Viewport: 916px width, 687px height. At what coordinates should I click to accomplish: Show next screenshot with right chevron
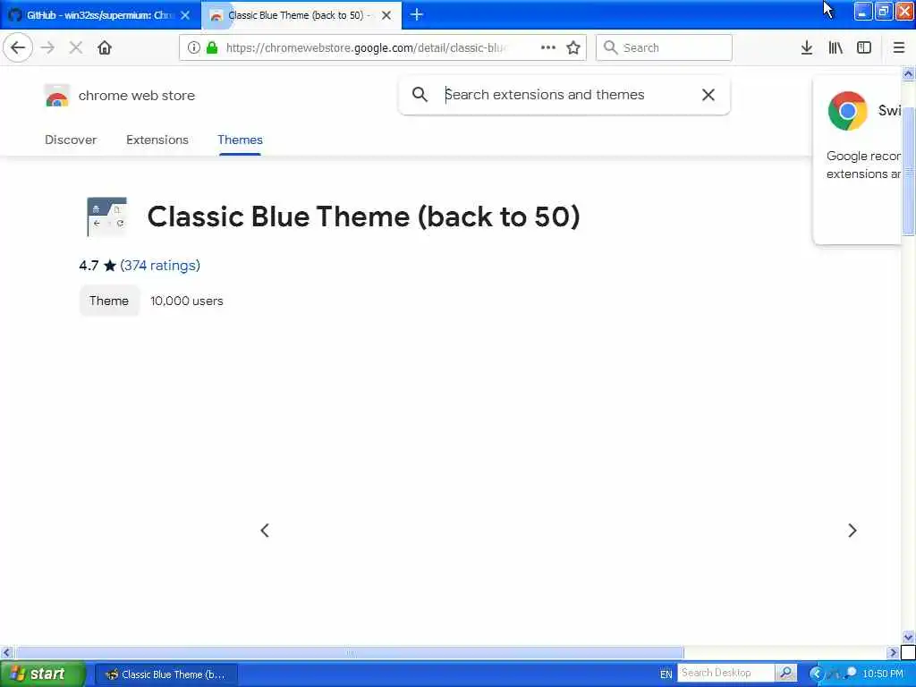pyautogui.click(x=852, y=530)
